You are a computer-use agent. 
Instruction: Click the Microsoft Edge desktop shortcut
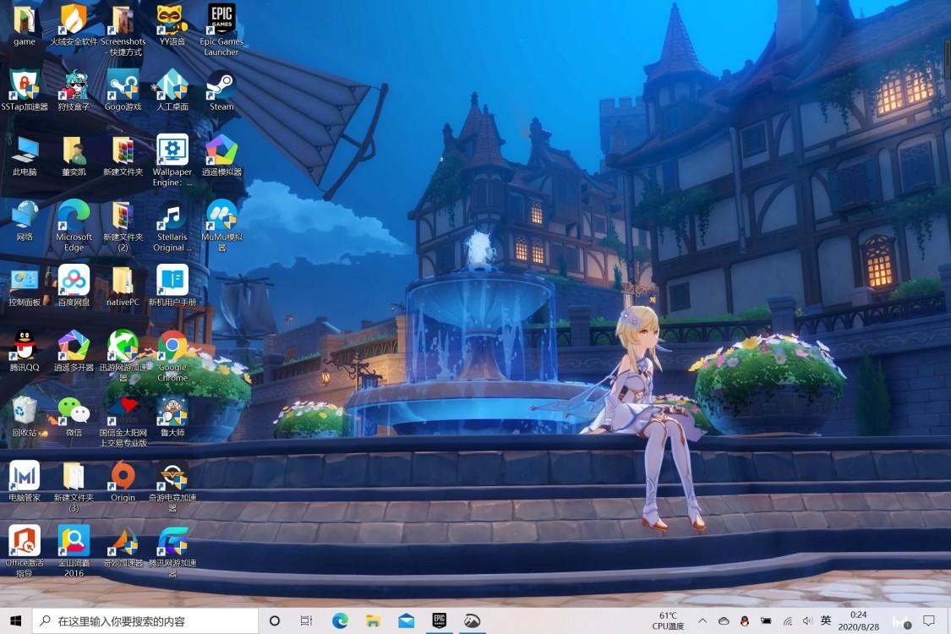(74, 226)
